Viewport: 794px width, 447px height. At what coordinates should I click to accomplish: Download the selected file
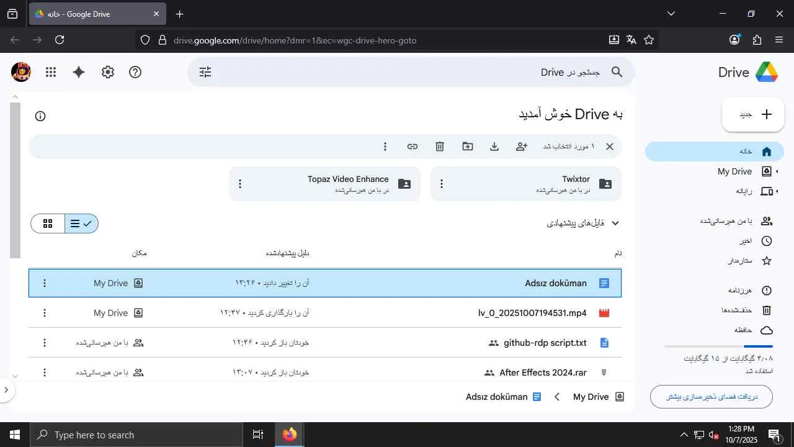coord(494,147)
